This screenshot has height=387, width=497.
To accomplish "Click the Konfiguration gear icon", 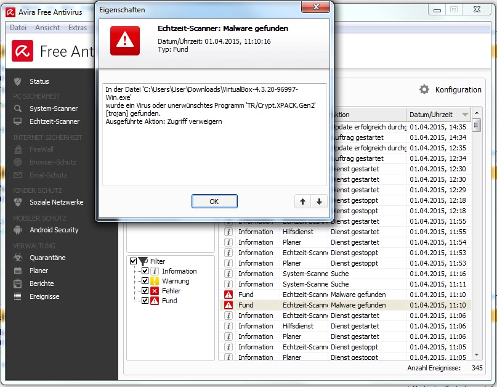I will [x=424, y=89].
